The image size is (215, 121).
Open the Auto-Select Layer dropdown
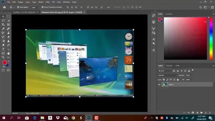35,7
